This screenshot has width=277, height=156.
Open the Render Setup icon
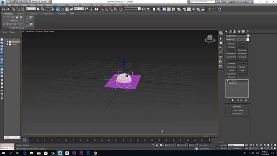pos(184,9)
